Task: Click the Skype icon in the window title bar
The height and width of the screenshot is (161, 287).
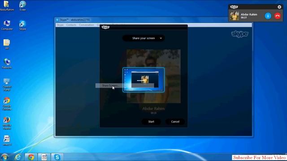Action: [57, 20]
